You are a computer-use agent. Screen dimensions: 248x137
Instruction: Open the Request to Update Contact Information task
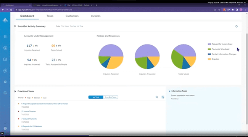[45, 104]
